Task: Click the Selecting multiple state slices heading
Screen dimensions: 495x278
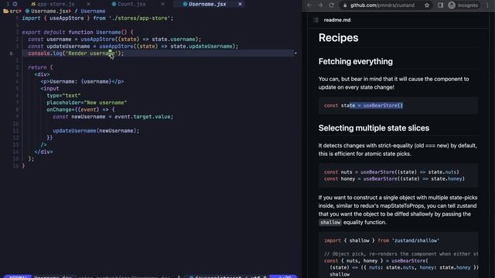Action: pyautogui.click(x=374, y=128)
